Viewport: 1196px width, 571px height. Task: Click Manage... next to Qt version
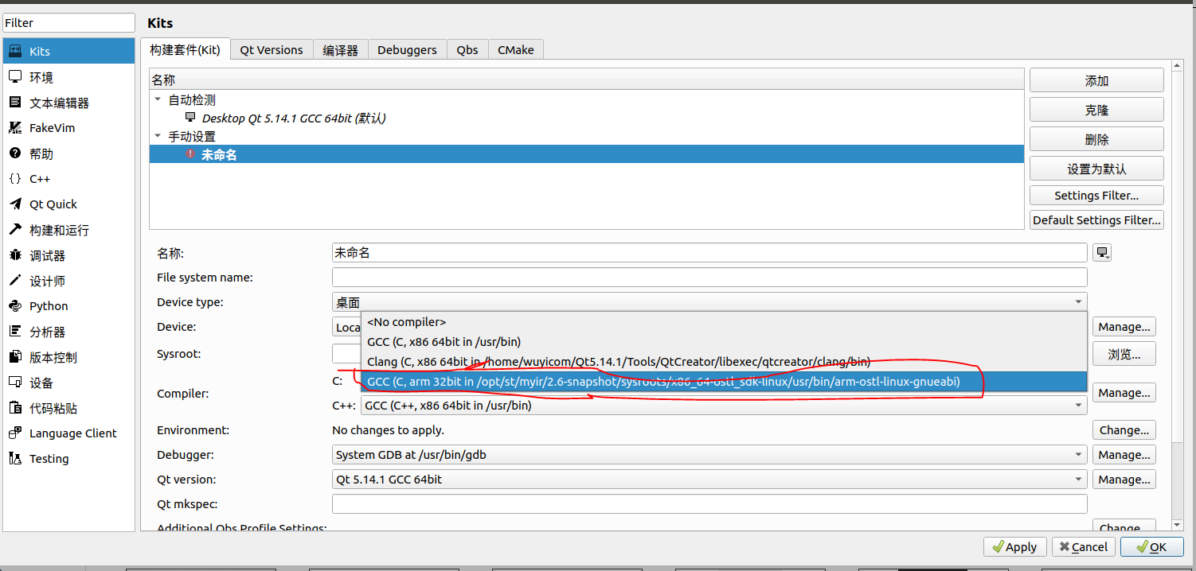coord(1124,480)
